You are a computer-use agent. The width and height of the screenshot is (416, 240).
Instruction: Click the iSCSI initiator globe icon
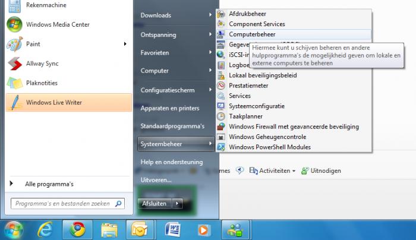click(x=221, y=55)
